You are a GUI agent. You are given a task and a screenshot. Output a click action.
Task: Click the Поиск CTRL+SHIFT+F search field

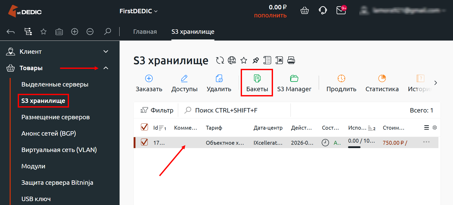234,110
